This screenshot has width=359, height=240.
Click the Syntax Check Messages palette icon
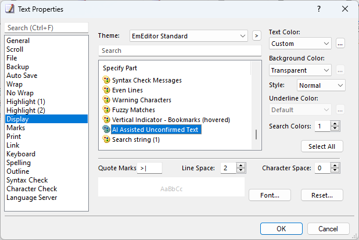(x=106, y=80)
